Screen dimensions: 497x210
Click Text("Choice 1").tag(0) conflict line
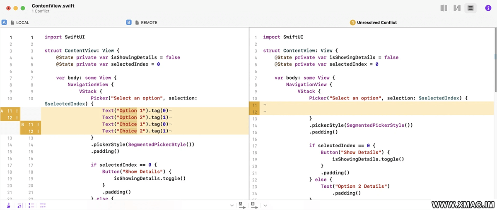point(137,124)
